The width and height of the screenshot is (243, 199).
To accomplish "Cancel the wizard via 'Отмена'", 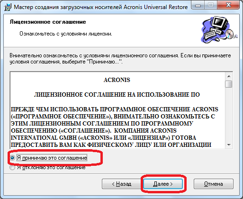I will [x=214, y=184].
